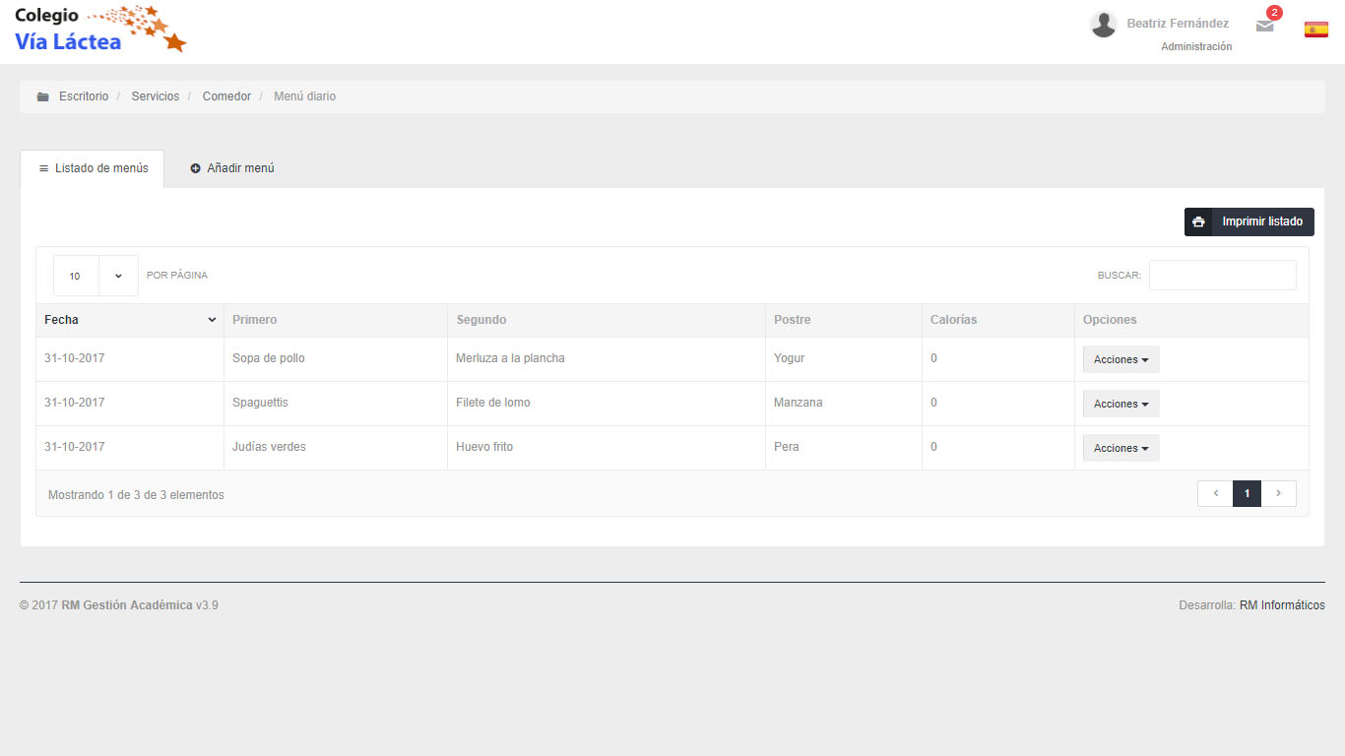Viewport: 1345px width, 756px height.
Task: Sort the table by the Fecha column
Action: pos(130,320)
